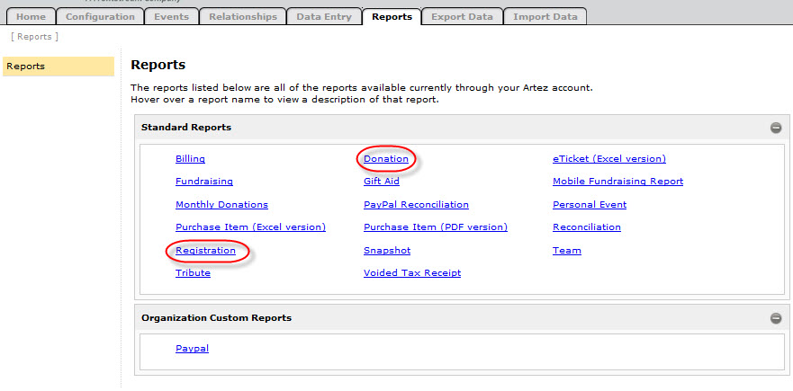Open the Configuration tab

coord(100,16)
